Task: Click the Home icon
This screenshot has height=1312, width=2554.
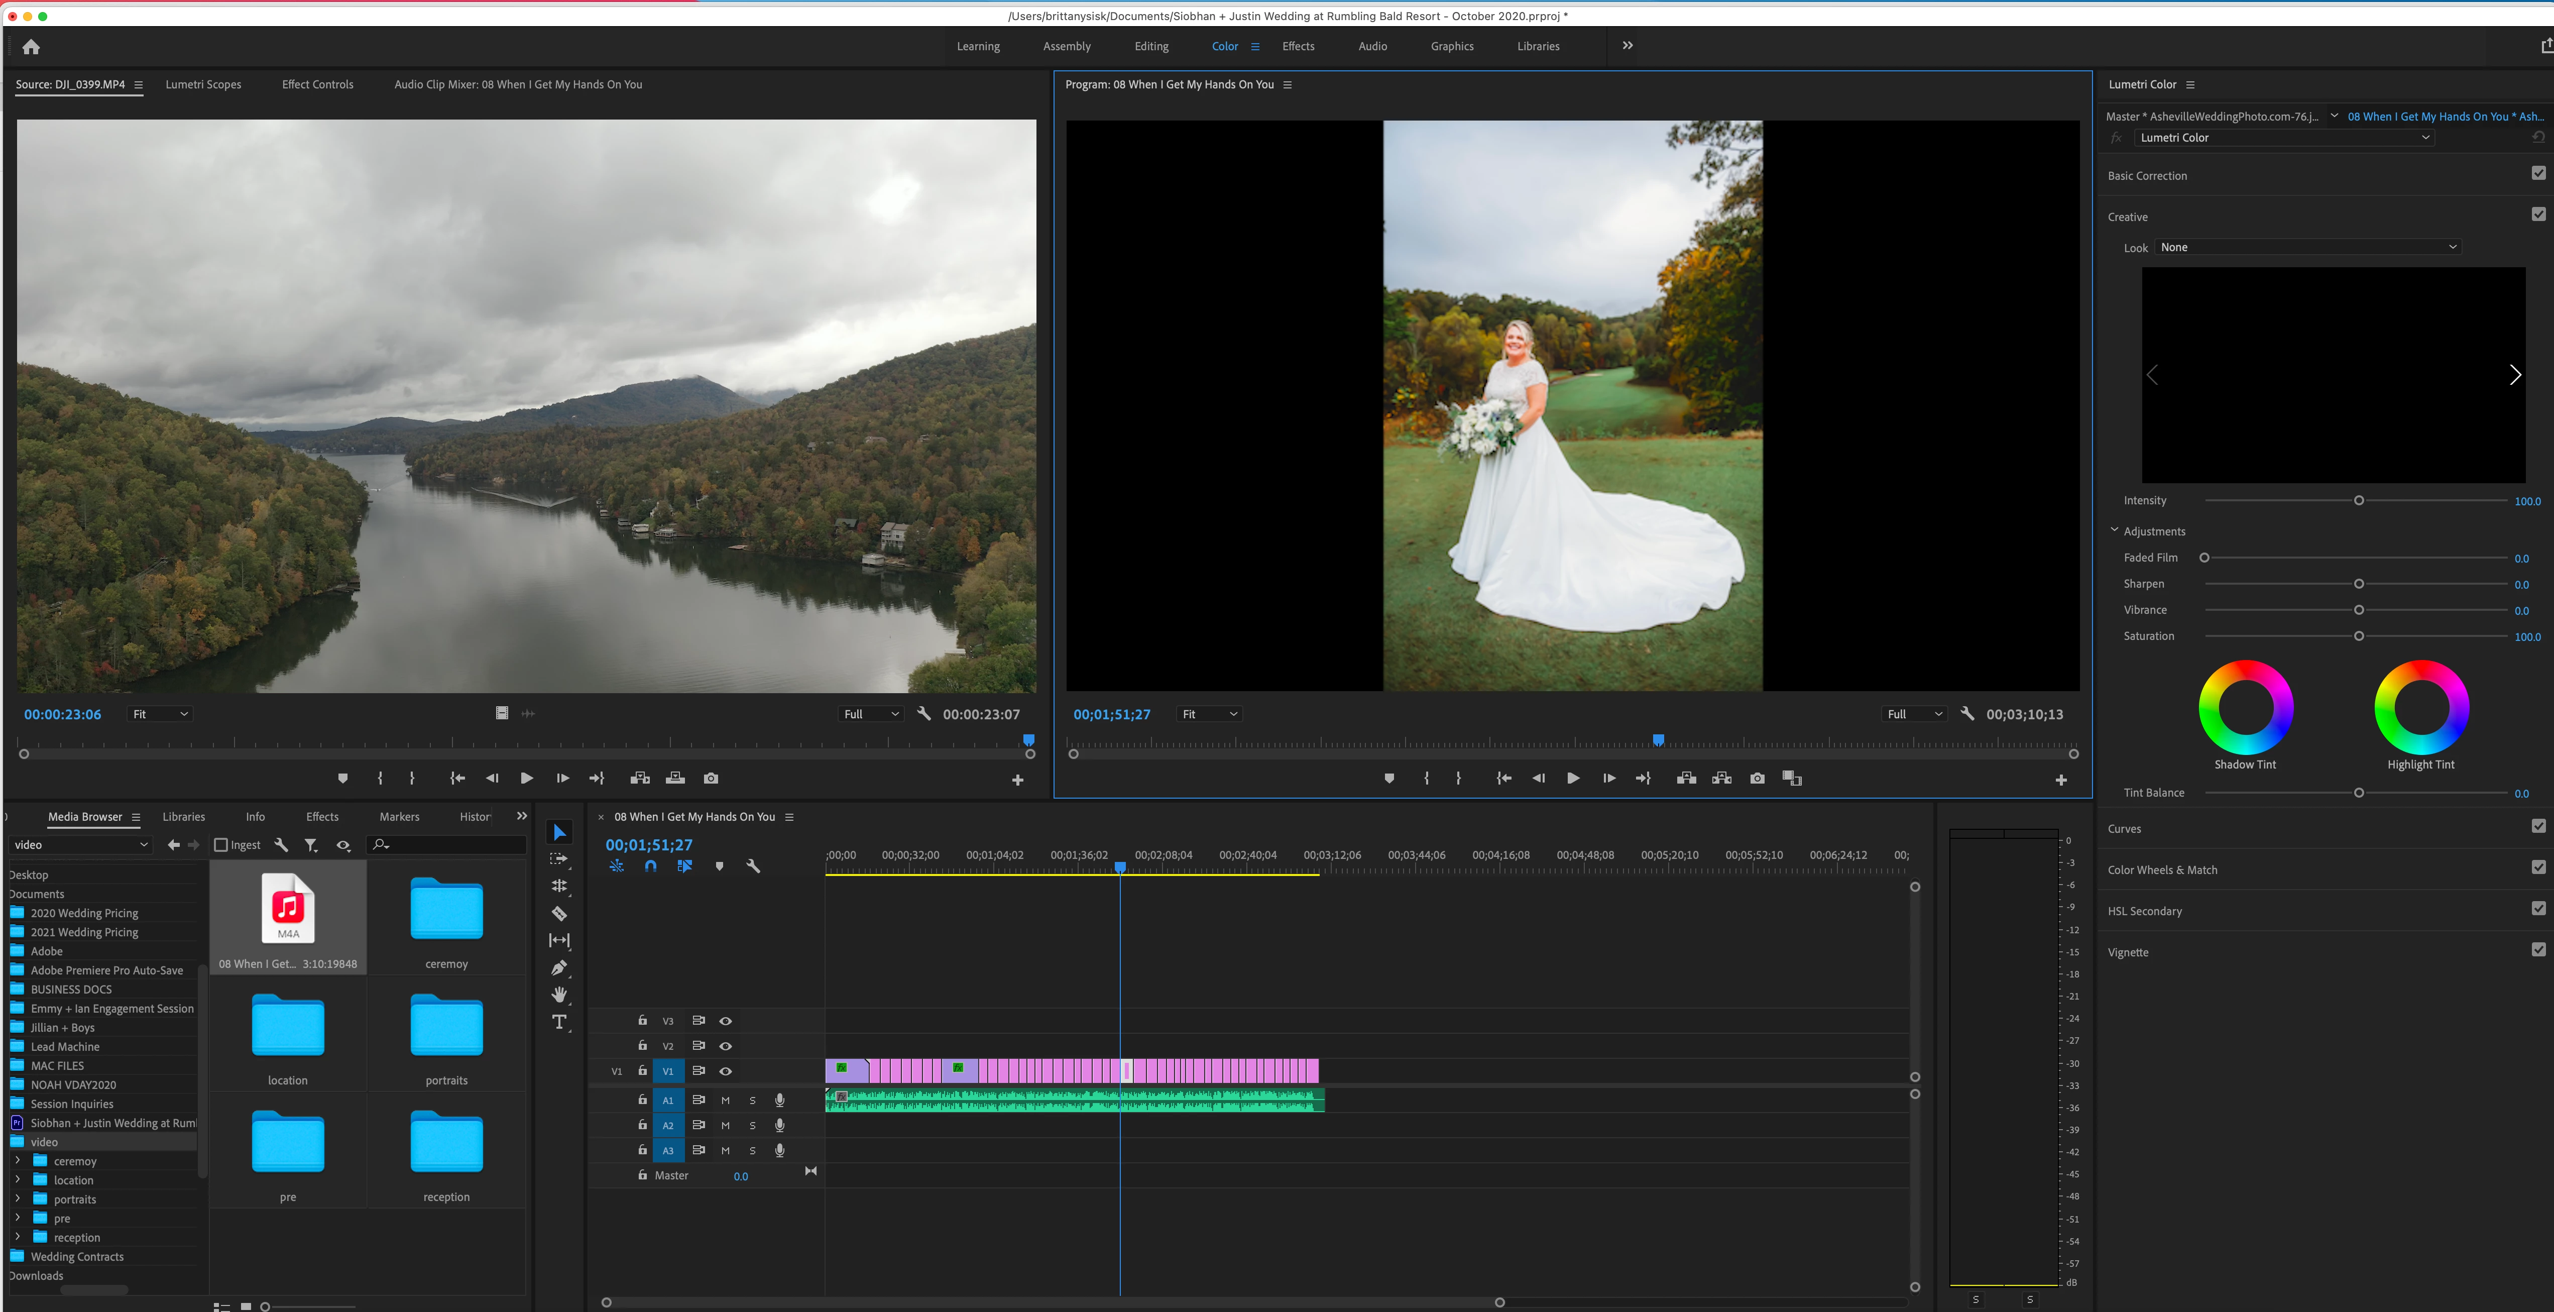Action: [x=31, y=47]
